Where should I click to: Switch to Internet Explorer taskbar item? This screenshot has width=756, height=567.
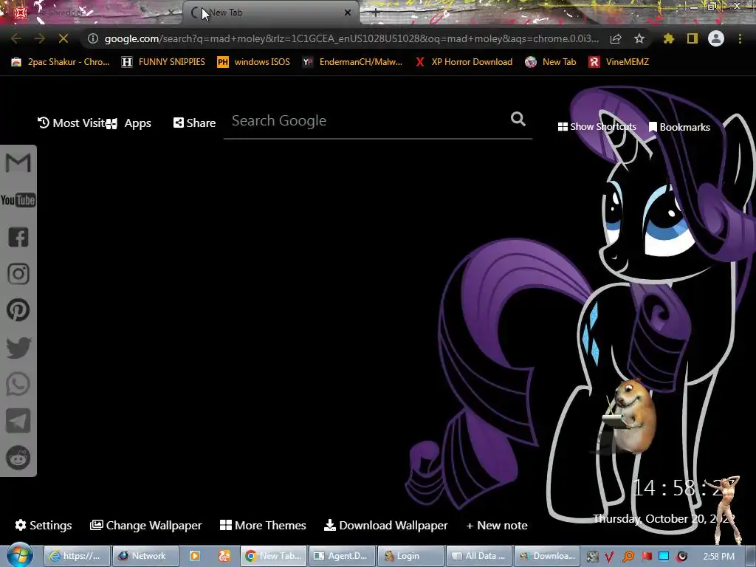click(78, 556)
